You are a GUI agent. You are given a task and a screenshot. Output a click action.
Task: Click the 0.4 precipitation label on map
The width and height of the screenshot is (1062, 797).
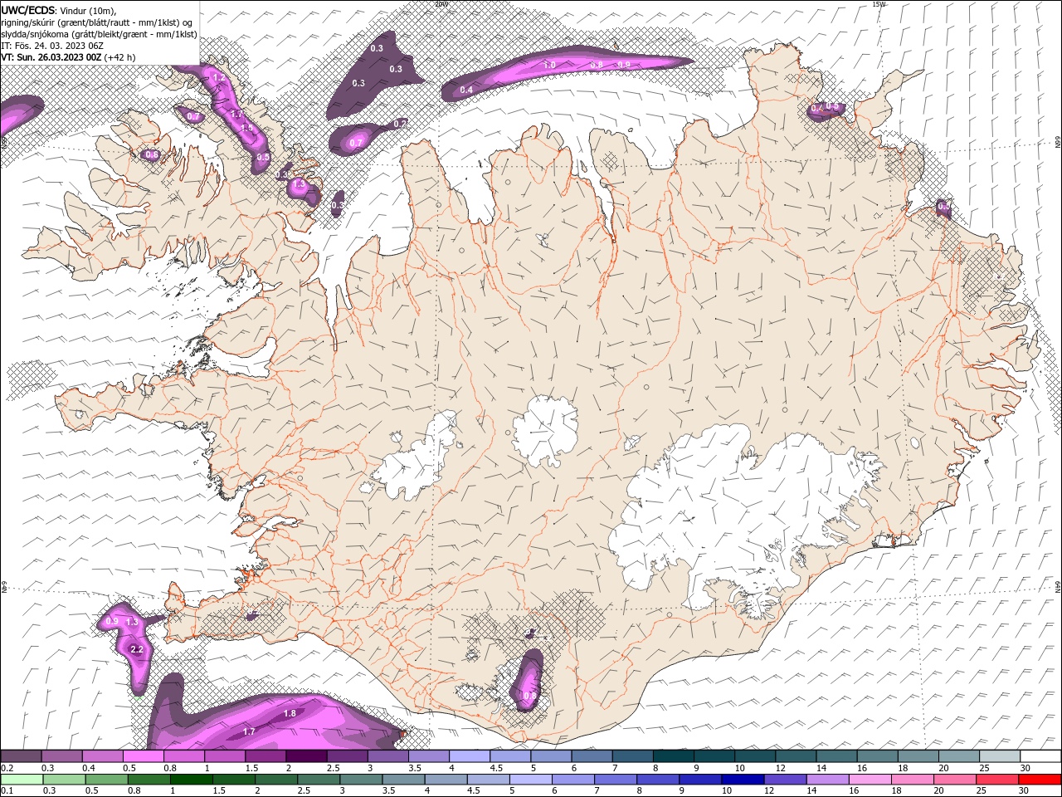click(466, 90)
